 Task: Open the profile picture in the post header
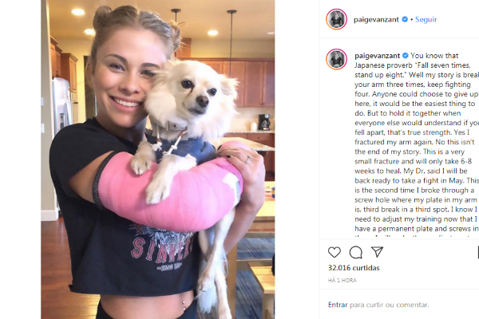[336, 19]
